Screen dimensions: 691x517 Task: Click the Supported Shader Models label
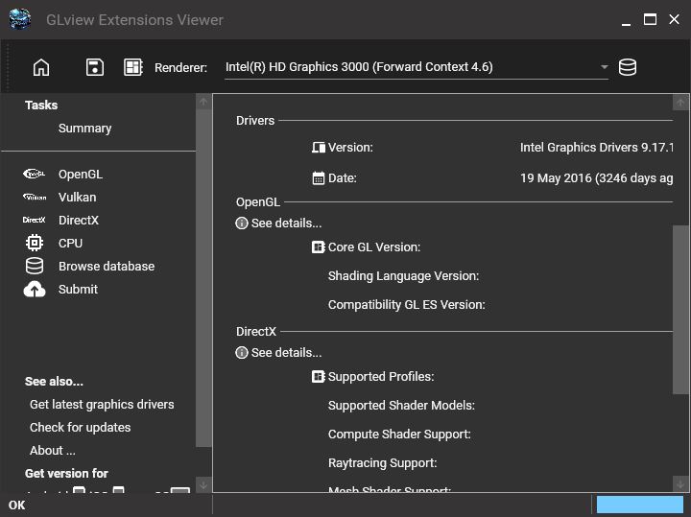pyautogui.click(x=401, y=405)
